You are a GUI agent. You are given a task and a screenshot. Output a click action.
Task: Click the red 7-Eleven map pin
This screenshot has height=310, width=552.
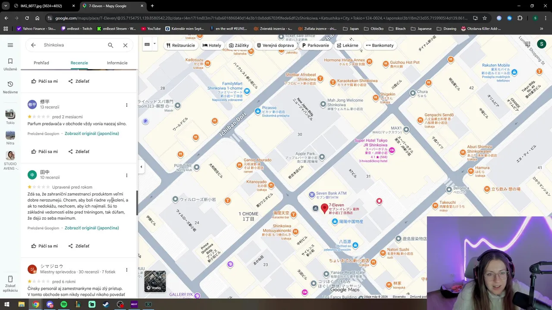point(324,209)
